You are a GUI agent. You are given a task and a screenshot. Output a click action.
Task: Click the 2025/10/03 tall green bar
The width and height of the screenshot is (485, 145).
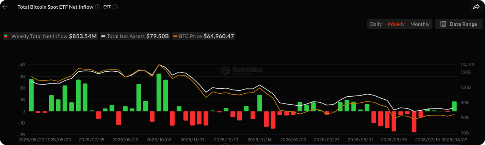tap(159, 92)
